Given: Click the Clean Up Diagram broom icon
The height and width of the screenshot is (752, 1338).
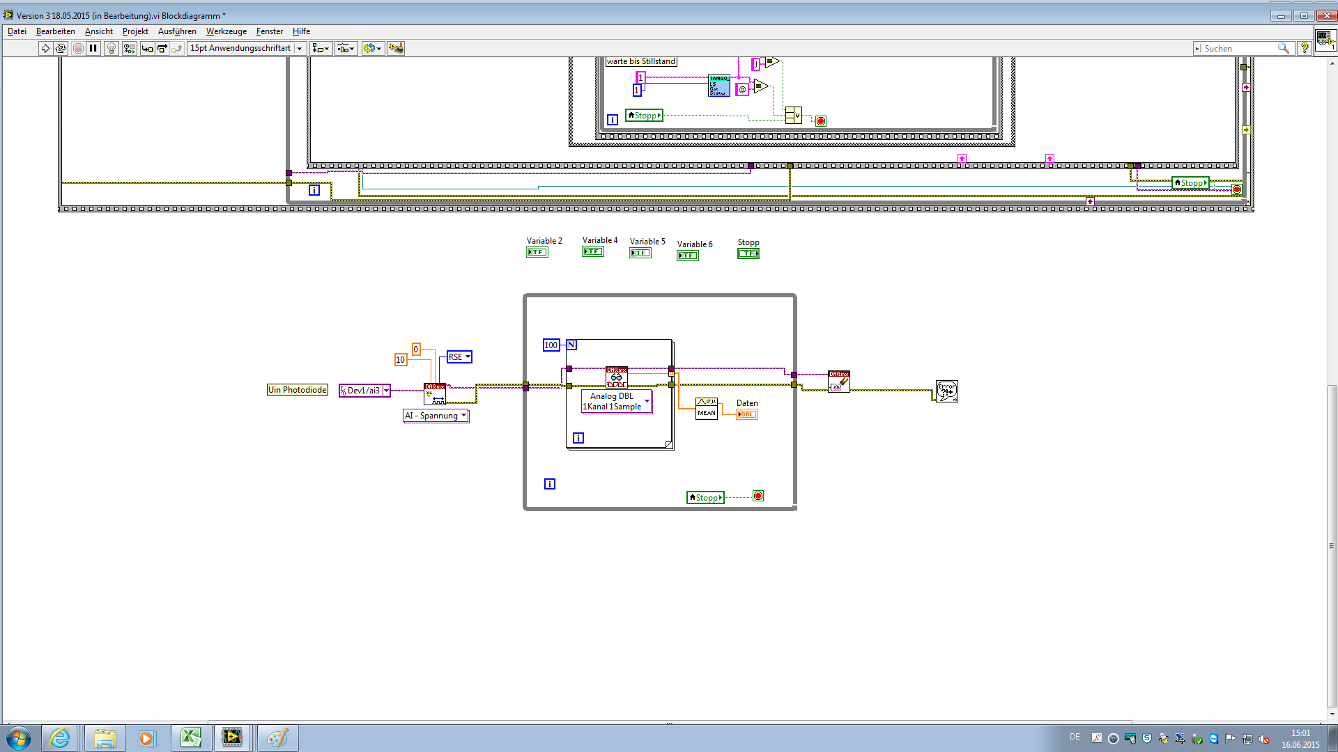Looking at the screenshot, I should coord(396,48).
